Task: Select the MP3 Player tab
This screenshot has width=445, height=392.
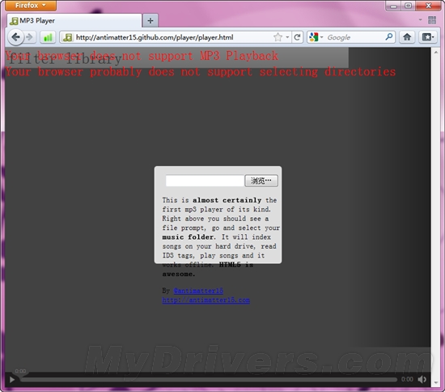Action: (x=74, y=21)
